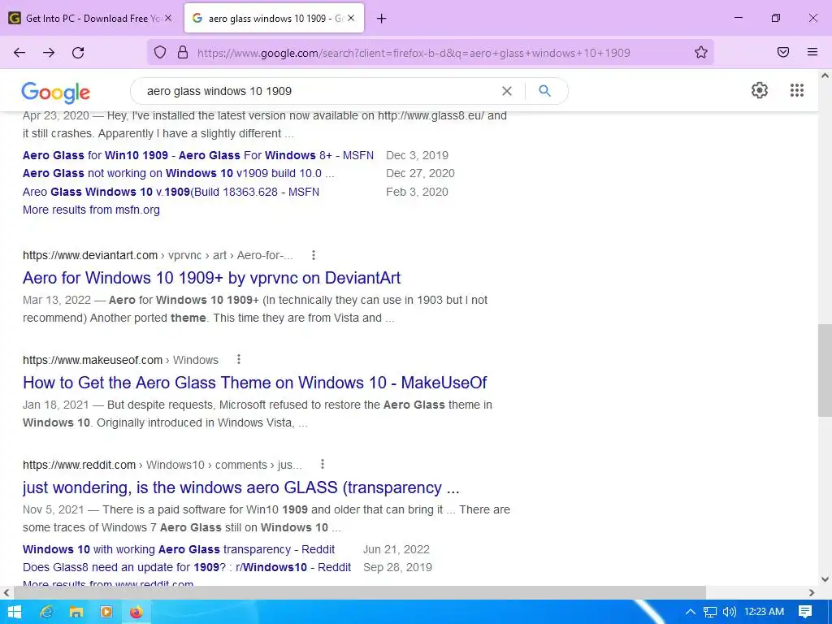Click the www.reddit.com result URL
The width and height of the screenshot is (832, 624).
79,465
